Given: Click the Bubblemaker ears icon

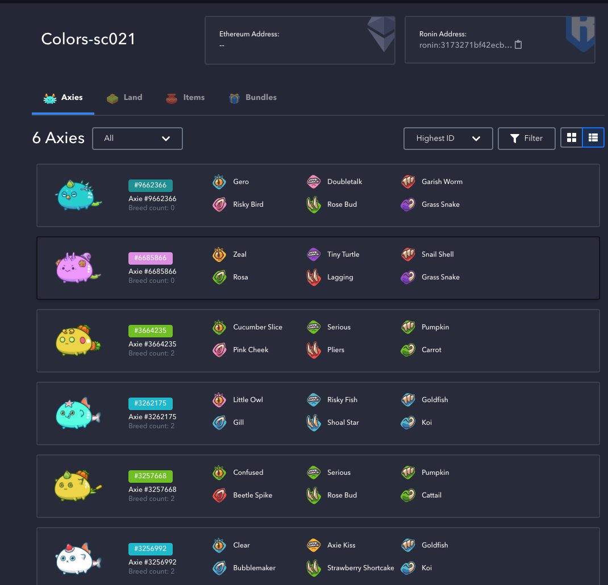Looking at the screenshot, I should pyautogui.click(x=219, y=568).
